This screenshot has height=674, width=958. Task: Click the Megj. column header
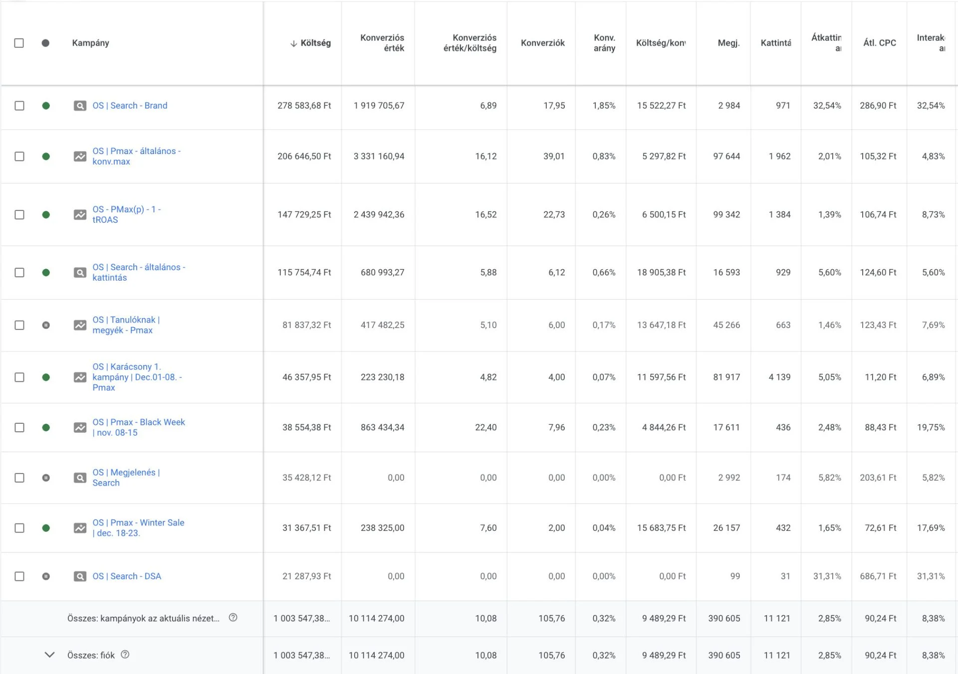728,43
